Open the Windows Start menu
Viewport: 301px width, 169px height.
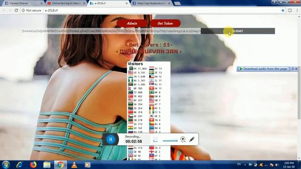pos(6,165)
